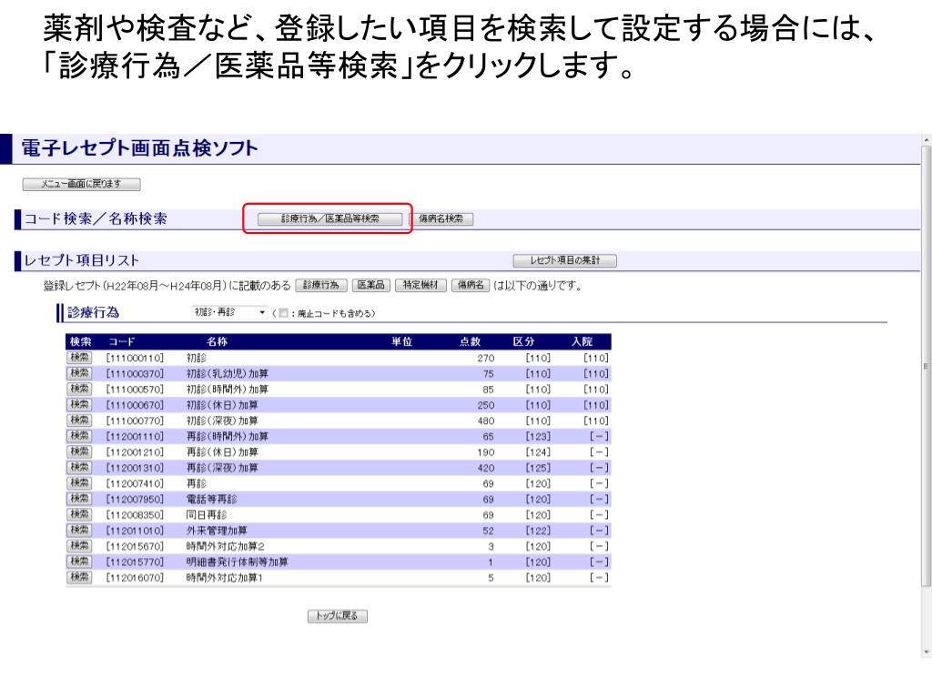Image resolution: width=932 pixels, height=699 pixels.
Task: Click 検索 for 明細書発行体制等加算 row
Action: 80,562
